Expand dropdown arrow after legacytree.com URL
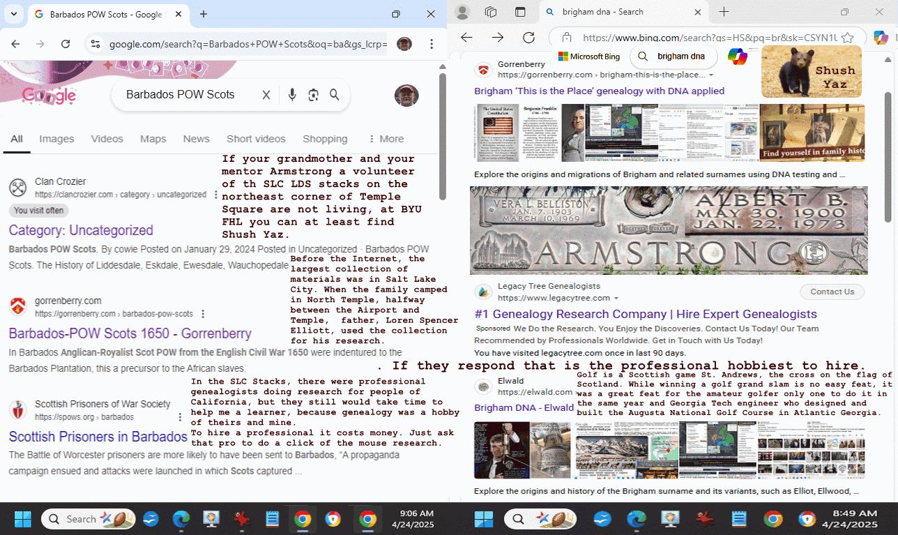The width and height of the screenshot is (898, 535). 616,298
